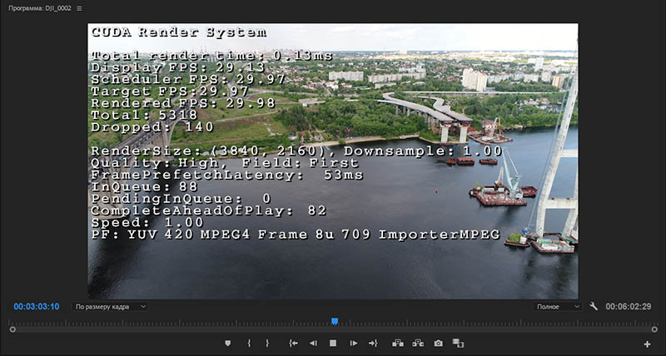Click the Lift button

pyautogui.click(x=398, y=343)
